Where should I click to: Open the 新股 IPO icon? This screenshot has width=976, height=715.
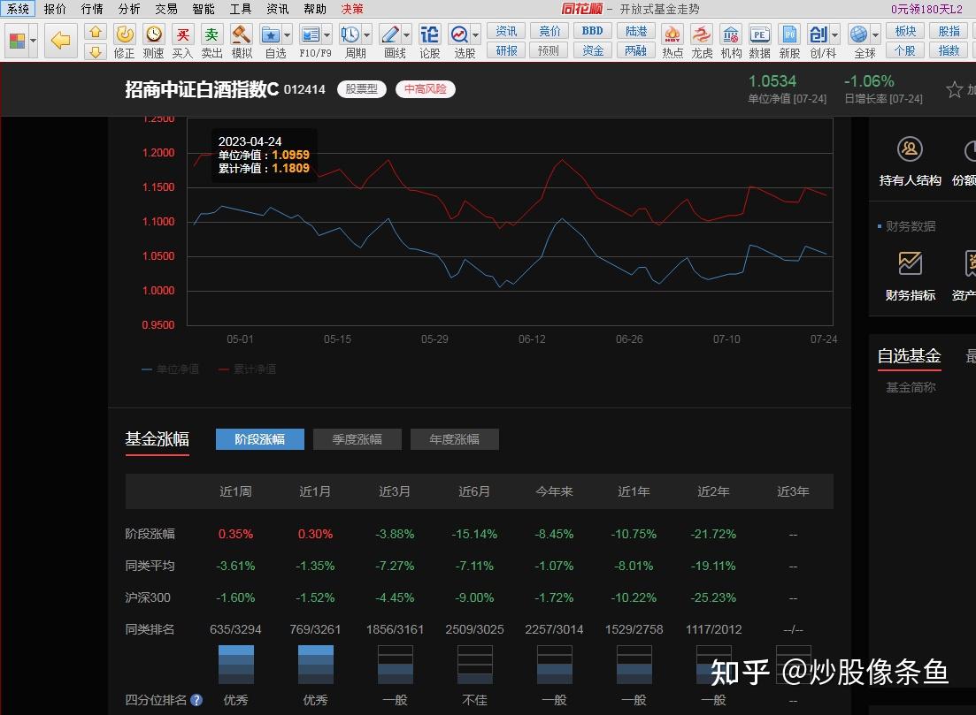[789, 41]
